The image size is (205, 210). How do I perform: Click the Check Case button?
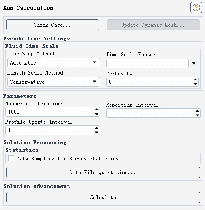pyautogui.click(x=52, y=25)
